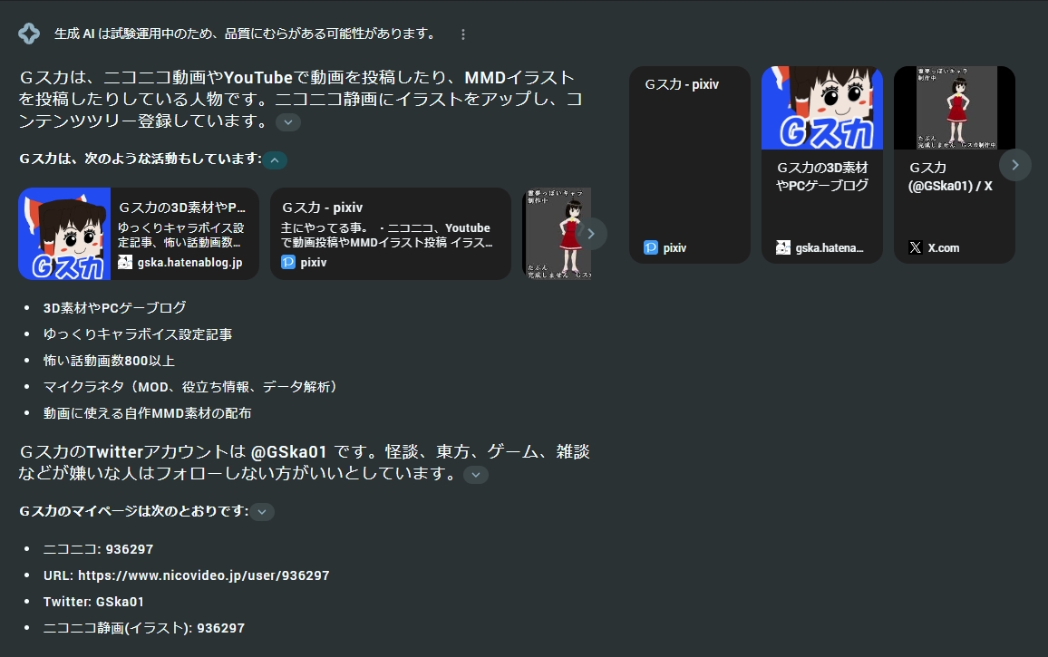Click 'X.com' source label in right card
Image resolution: width=1048 pixels, height=657 pixels.
coord(944,248)
